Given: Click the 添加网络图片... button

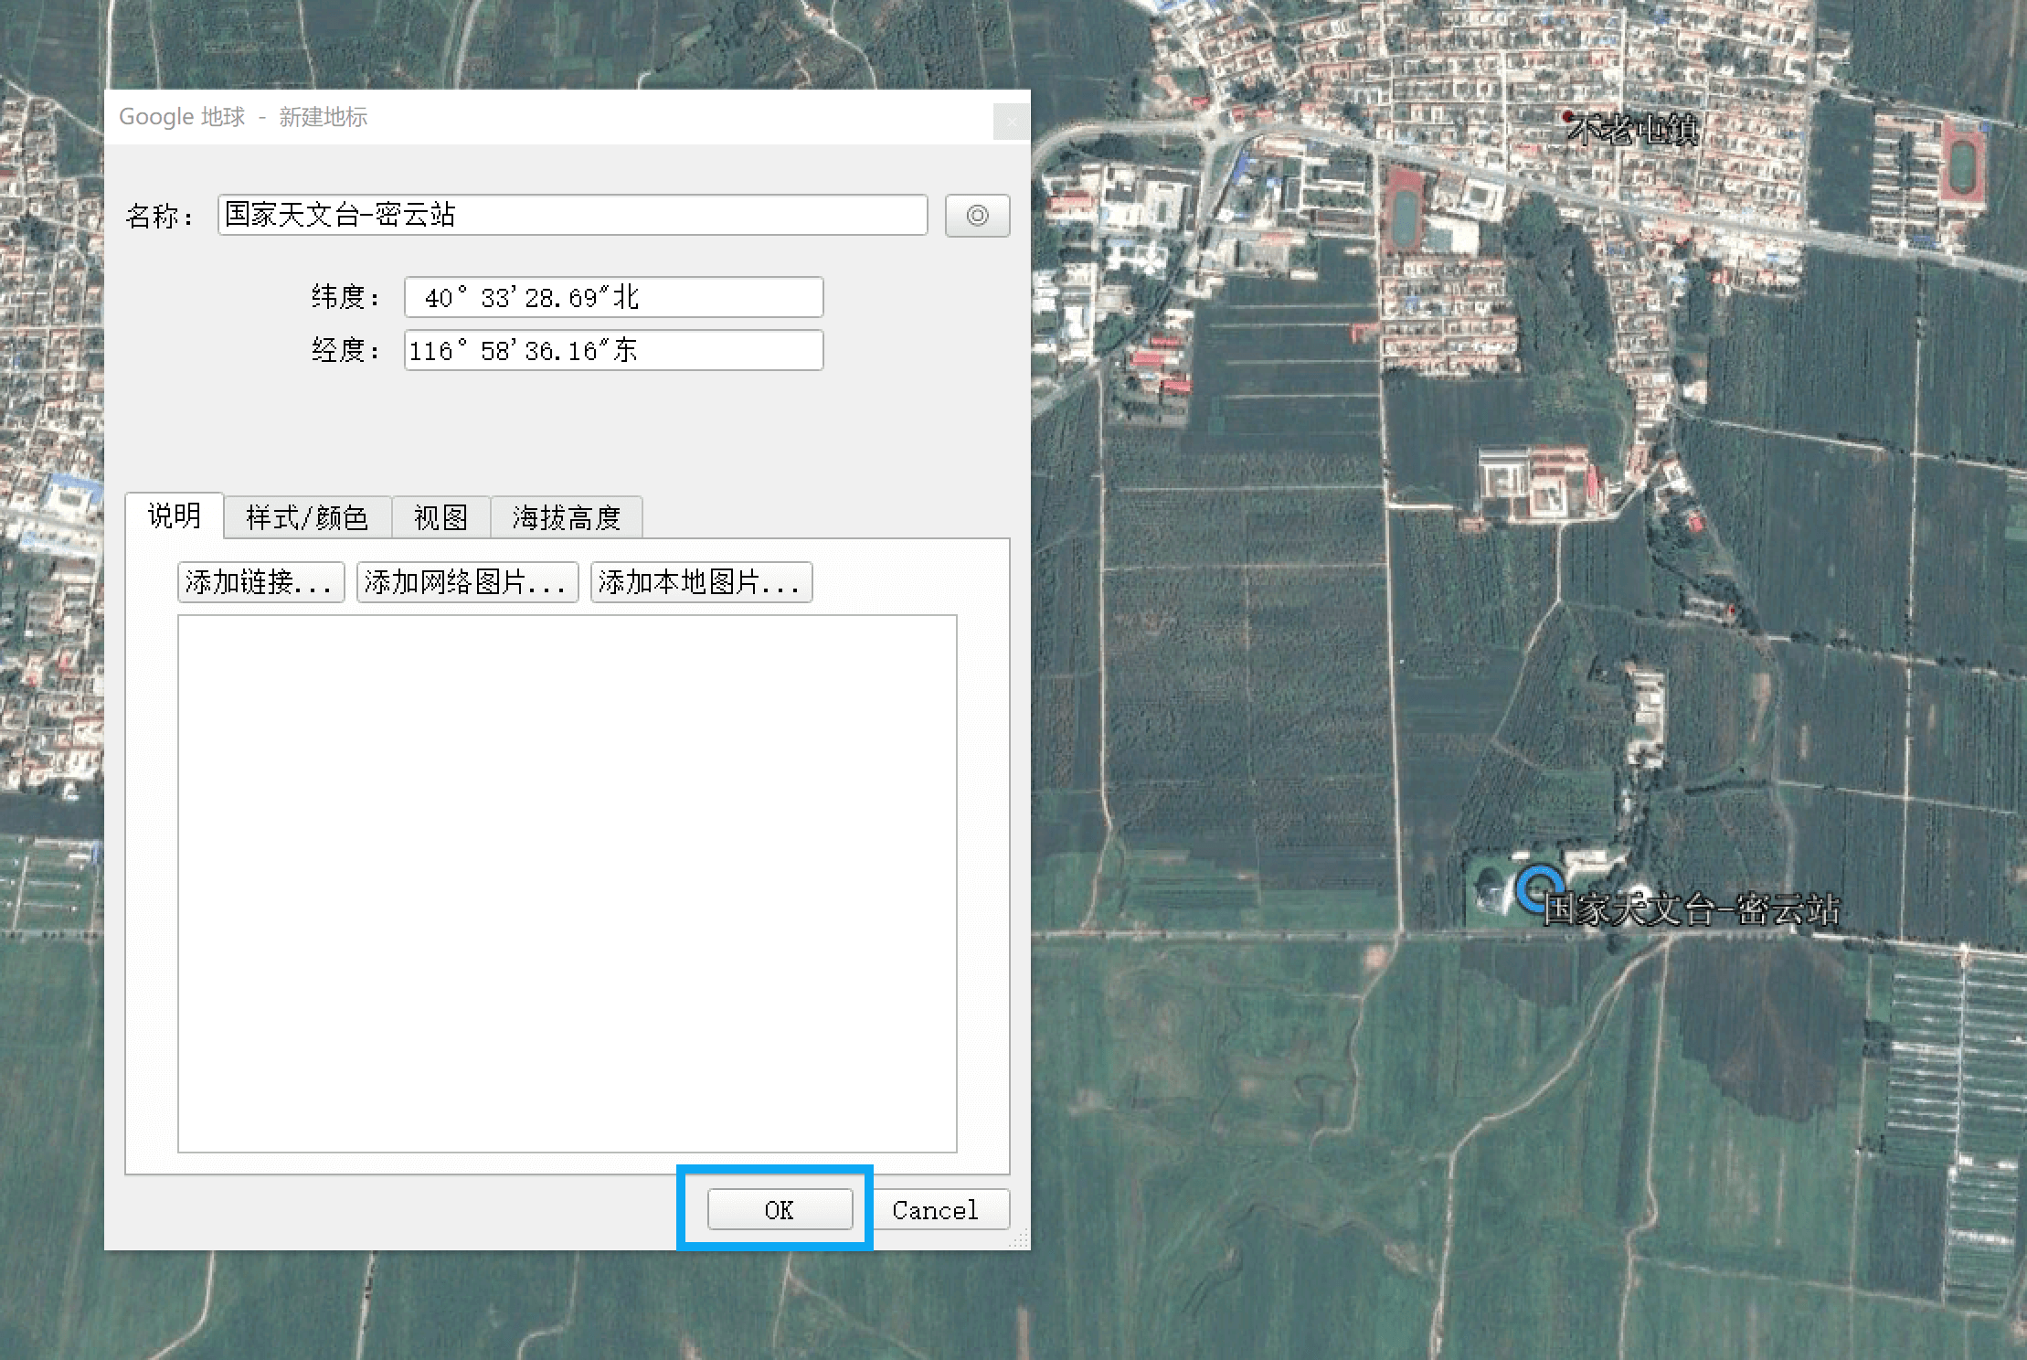Looking at the screenshot, I should pyautogui.click(x=467, y=582).
